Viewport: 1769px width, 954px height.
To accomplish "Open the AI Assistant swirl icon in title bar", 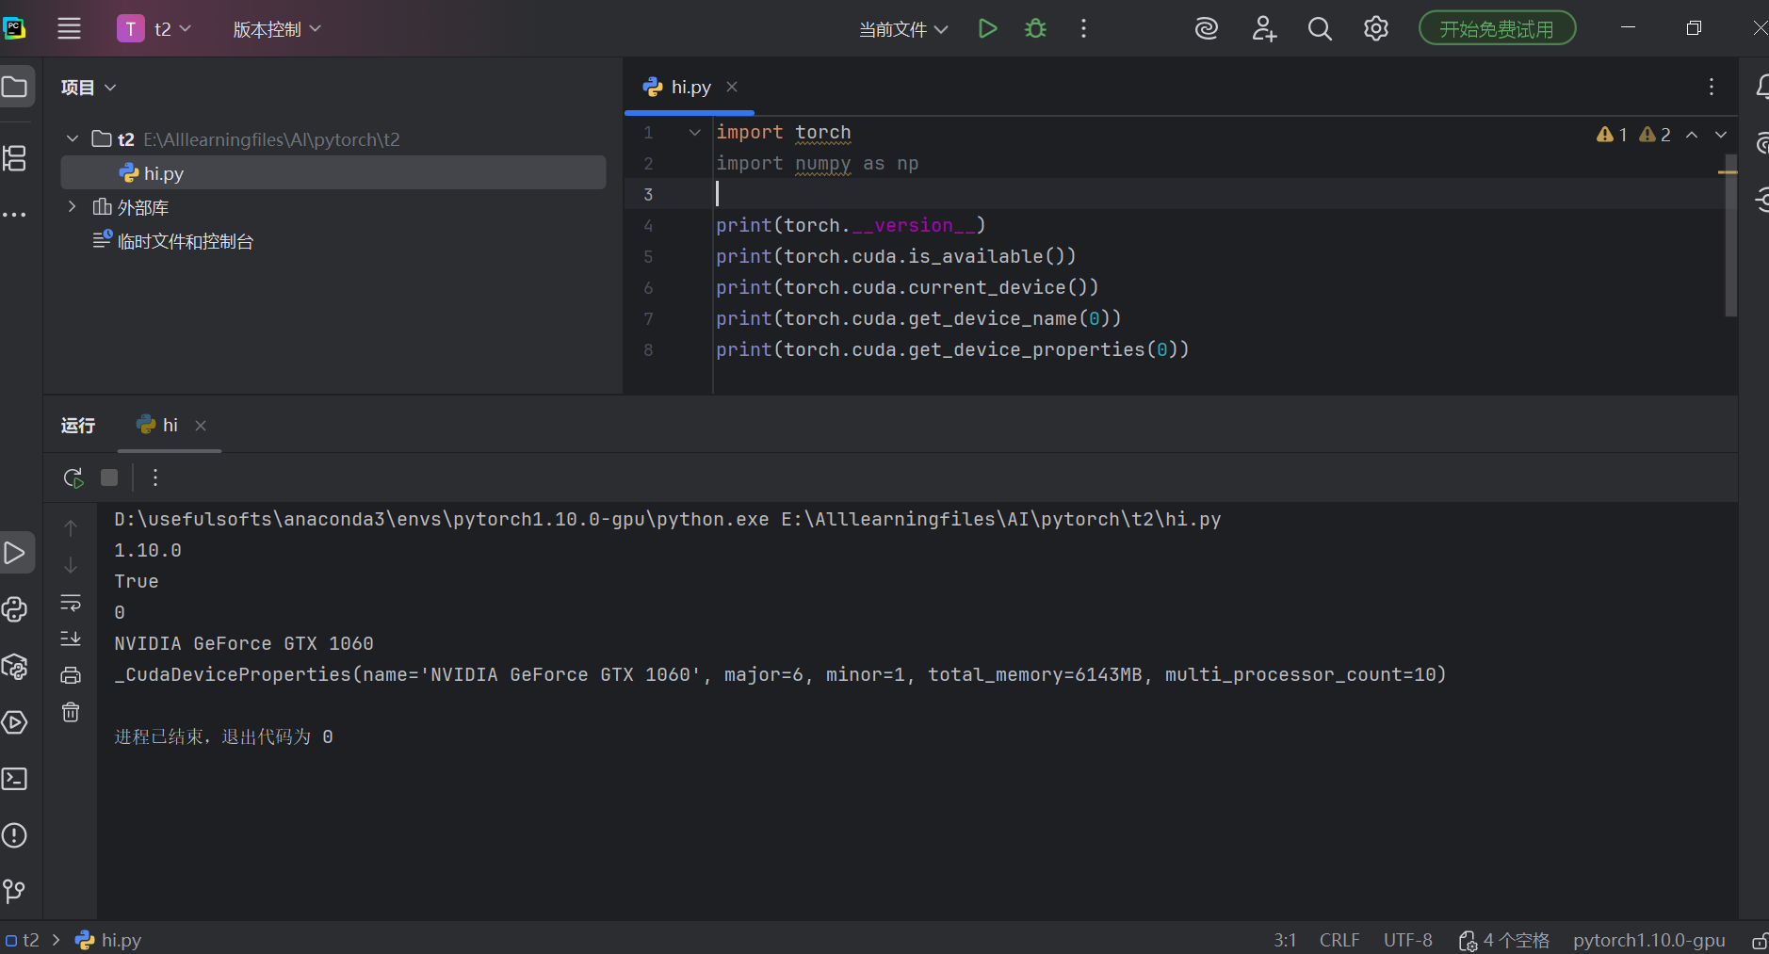I will point(1206,28).
